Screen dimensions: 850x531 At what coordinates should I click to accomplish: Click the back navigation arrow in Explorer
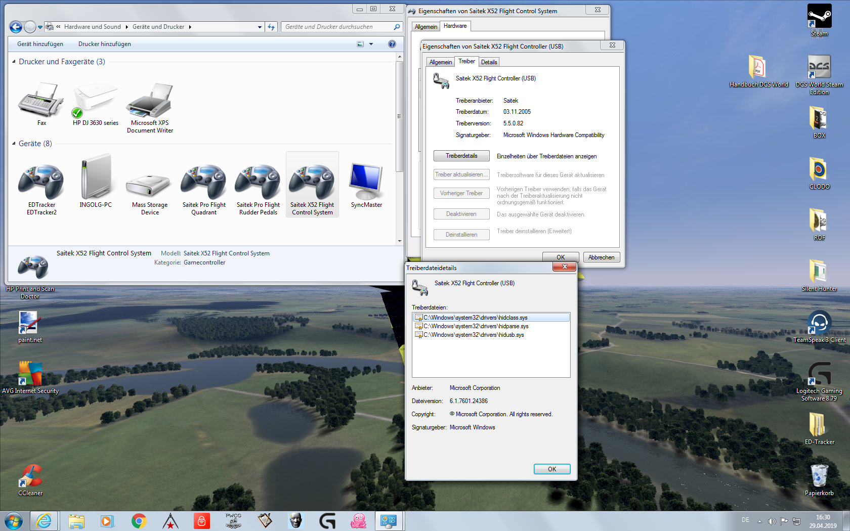coord(16,27)
